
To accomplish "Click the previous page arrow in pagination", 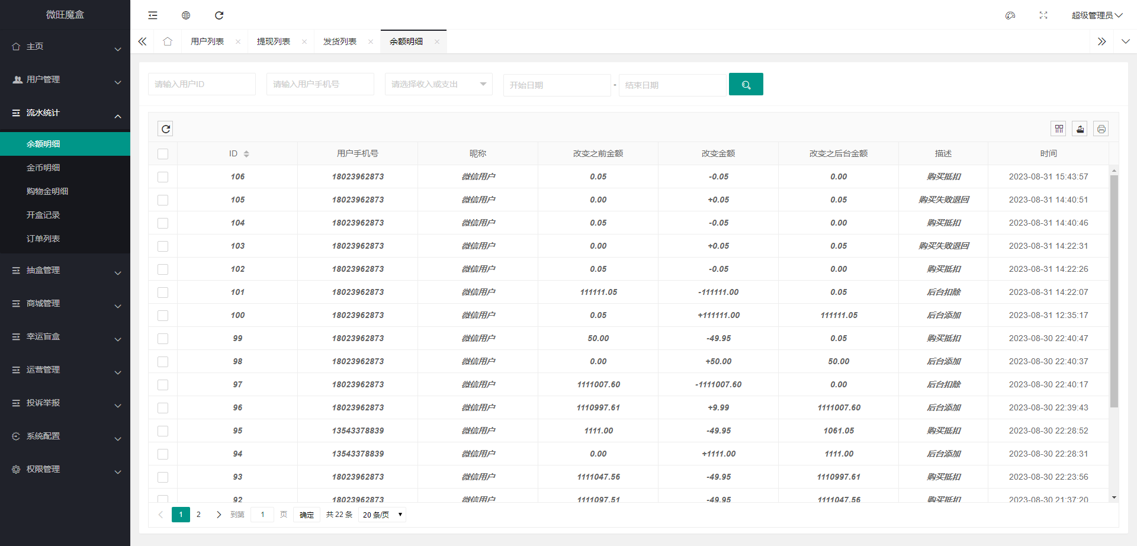I will (160, 515).
